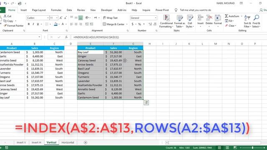Toggle Wrap Text

[110, 17]
